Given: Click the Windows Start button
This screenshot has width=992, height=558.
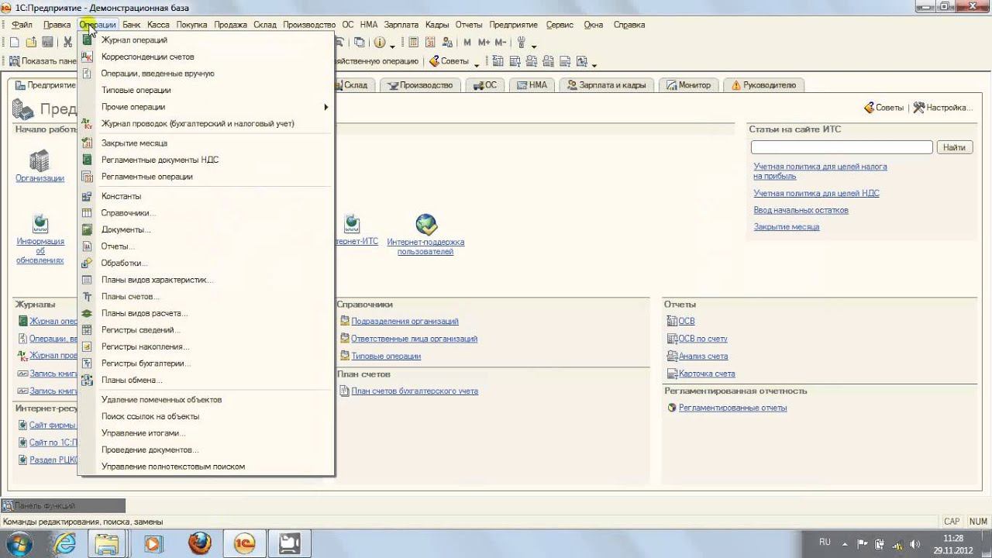Looking at the screenshot, I should [19, 543].
